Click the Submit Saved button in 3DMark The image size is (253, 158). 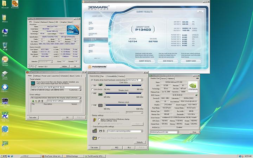click(x=191, y=61)
